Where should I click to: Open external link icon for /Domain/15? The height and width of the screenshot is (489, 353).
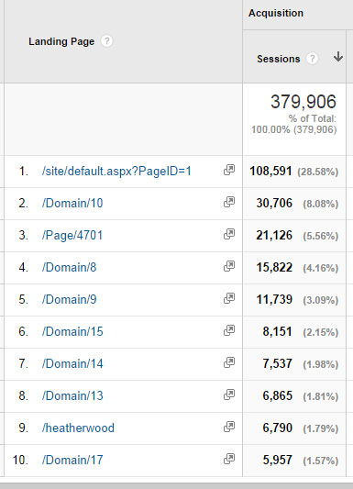229,330
